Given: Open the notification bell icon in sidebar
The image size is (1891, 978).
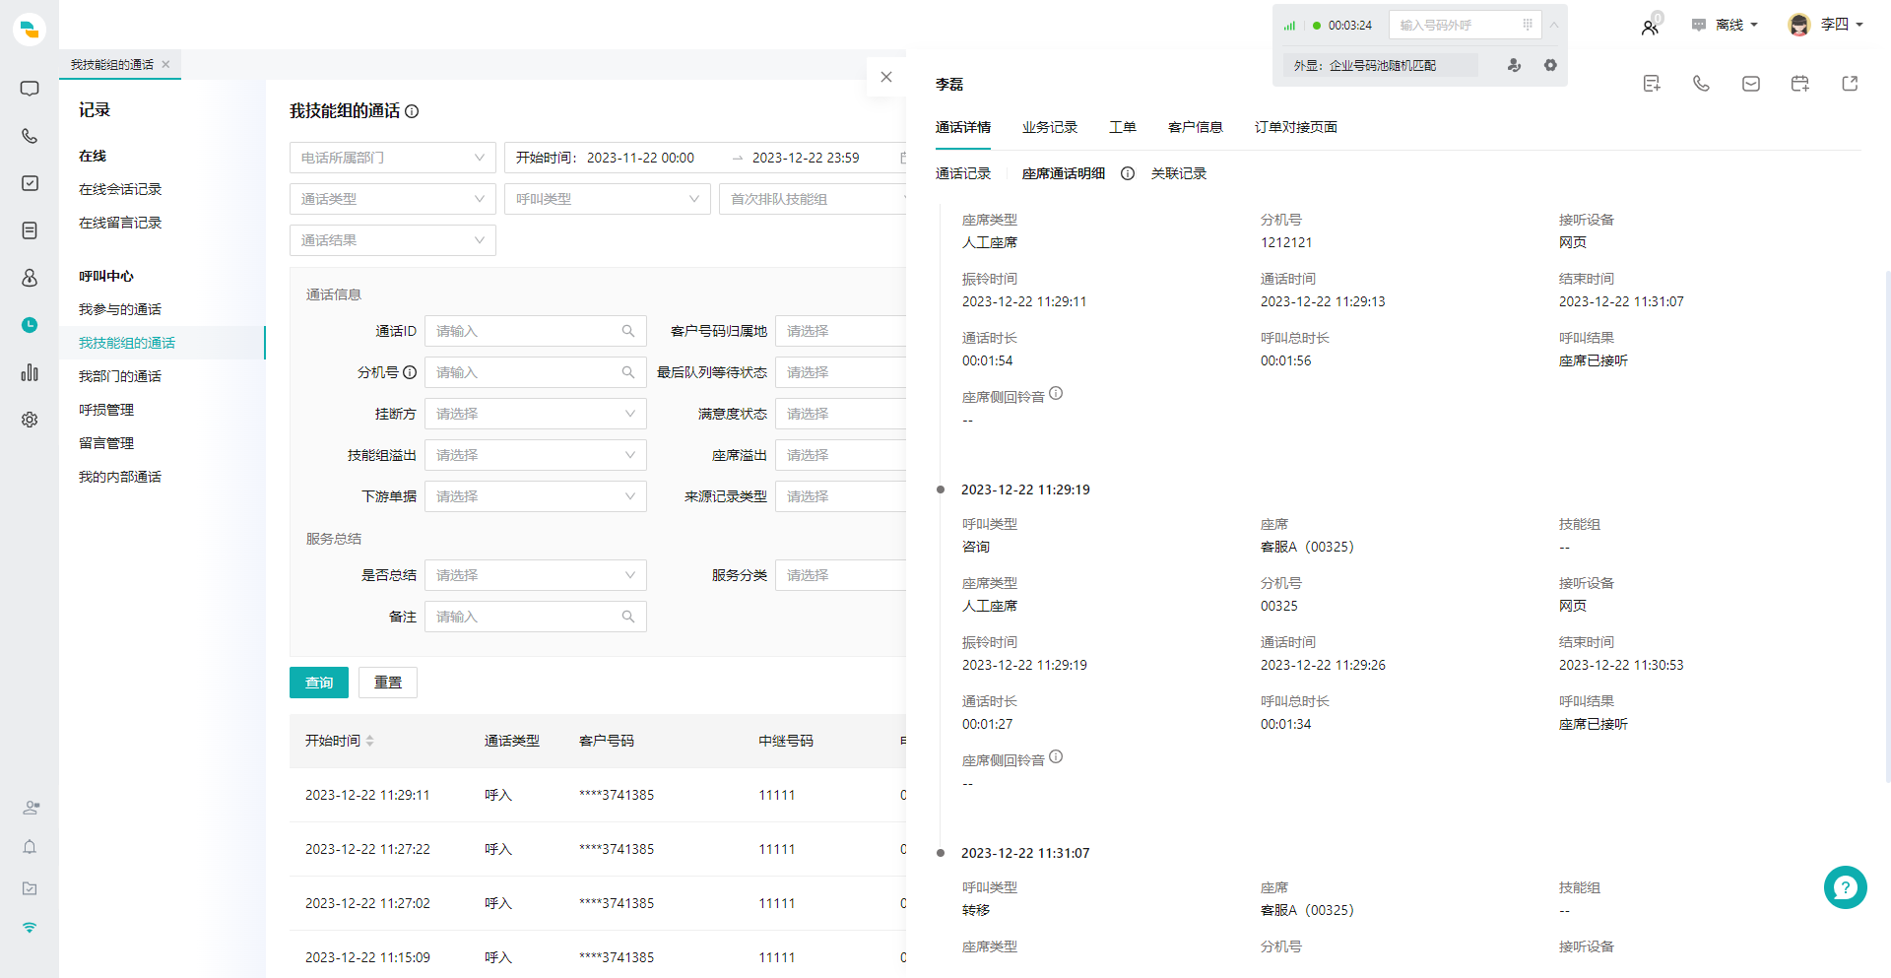Looking at the screenshot, I should (x=30, y=847).
